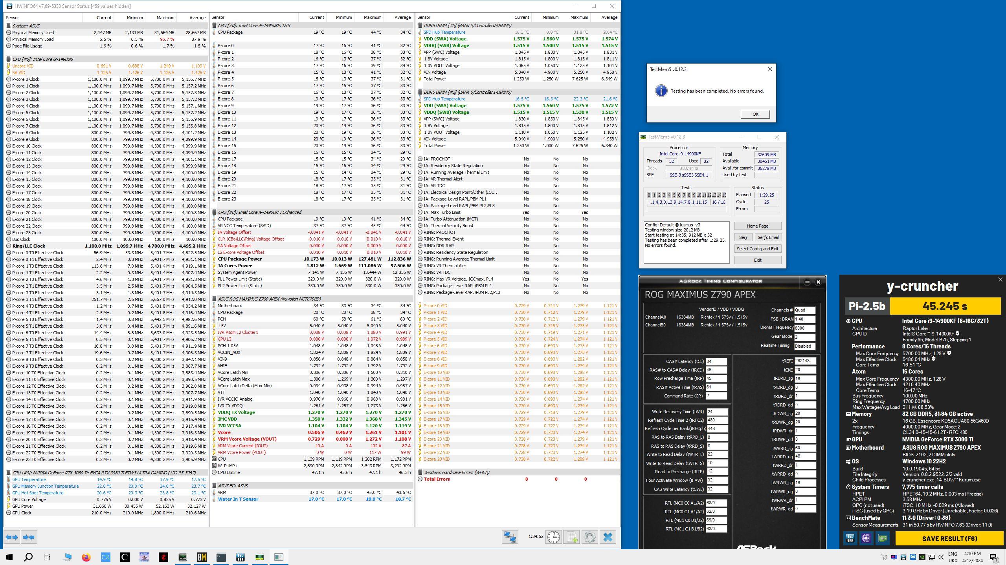Select CPU Package Power sensor row
This screenshot has height=565, width=1006.
312,259
